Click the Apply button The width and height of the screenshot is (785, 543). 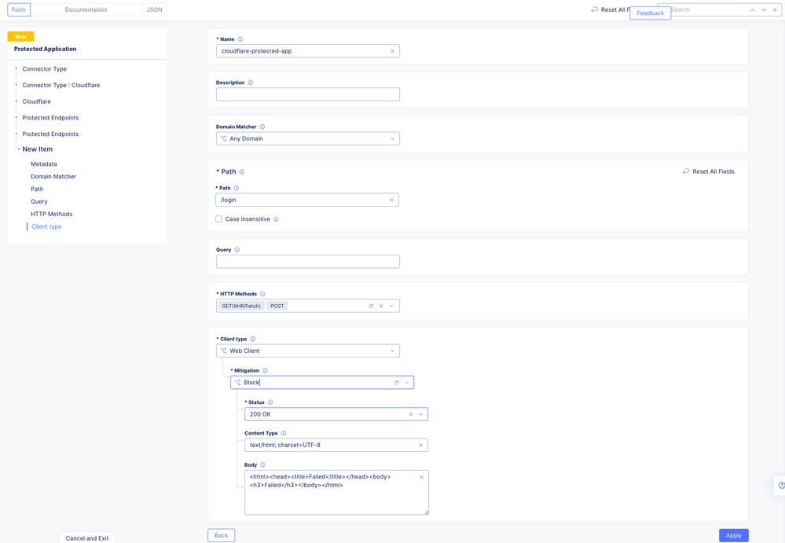(733, 535)
